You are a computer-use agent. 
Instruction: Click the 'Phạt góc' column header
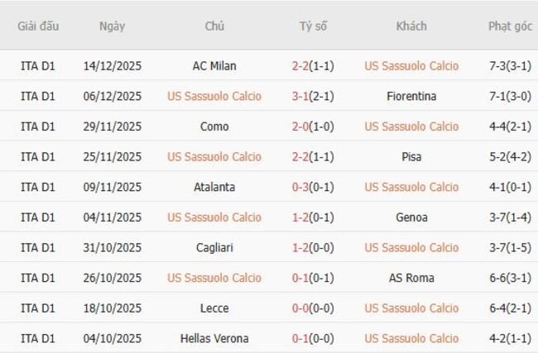click(510, 26)
